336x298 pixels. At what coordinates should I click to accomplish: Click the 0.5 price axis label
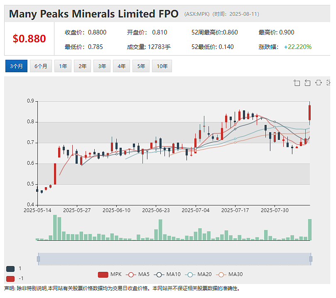[x=30, y=184]
